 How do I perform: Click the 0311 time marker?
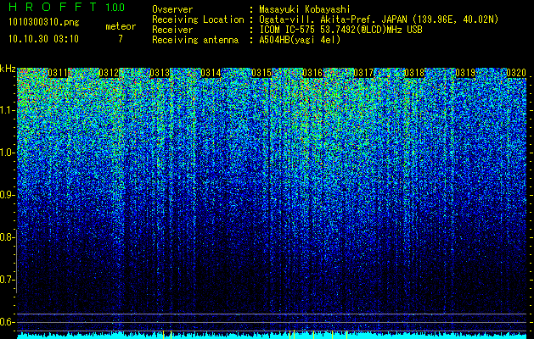[x=58, y=73]
